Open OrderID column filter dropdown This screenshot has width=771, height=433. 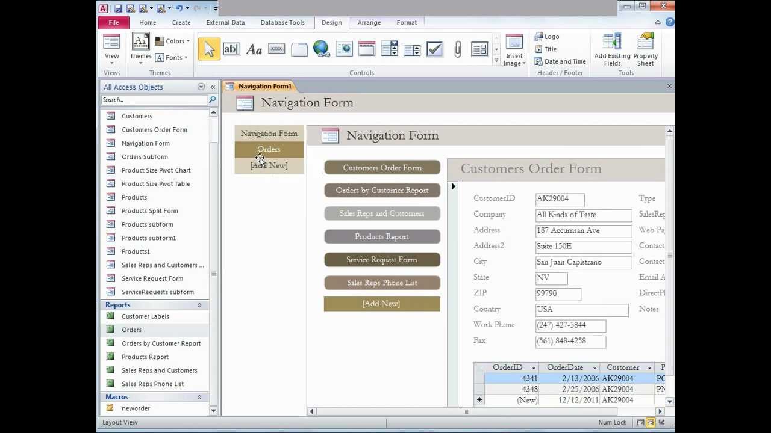pos(533,367)
